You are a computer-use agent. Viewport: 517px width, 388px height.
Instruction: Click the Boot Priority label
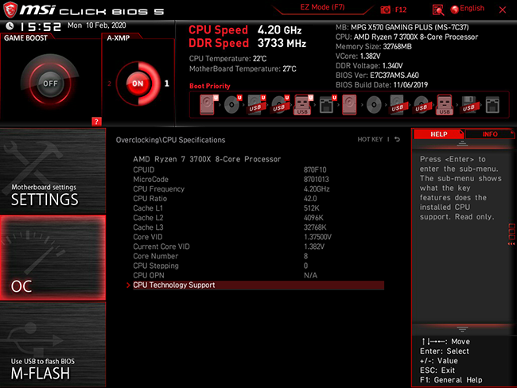(x=210, y=86)
